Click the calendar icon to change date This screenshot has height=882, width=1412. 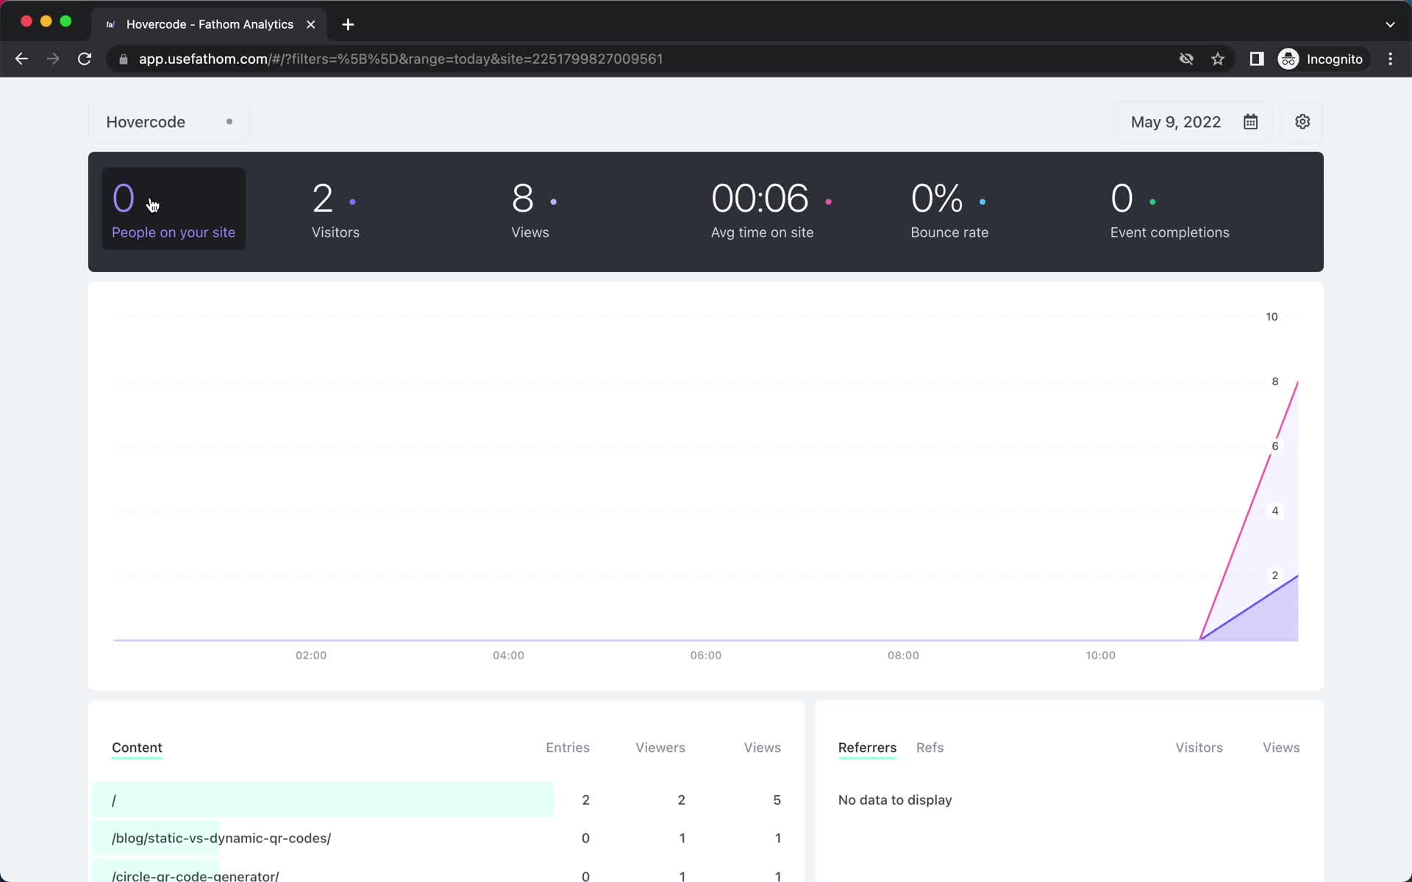[x=1249, y=121]
